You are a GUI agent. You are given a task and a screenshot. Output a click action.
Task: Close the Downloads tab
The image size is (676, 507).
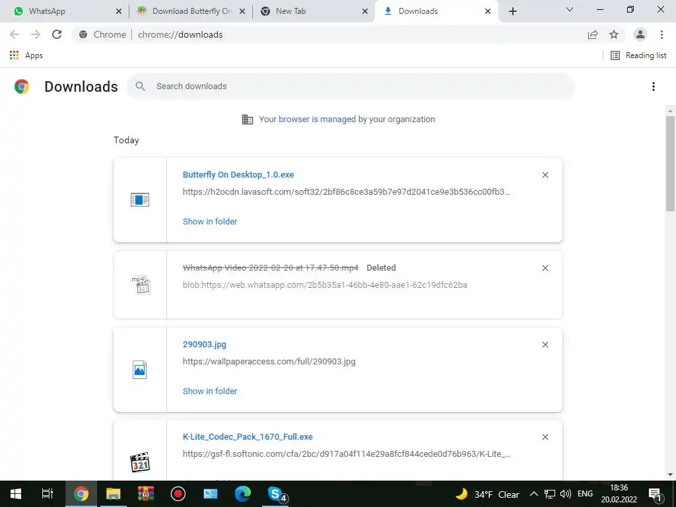click(488, 11)
